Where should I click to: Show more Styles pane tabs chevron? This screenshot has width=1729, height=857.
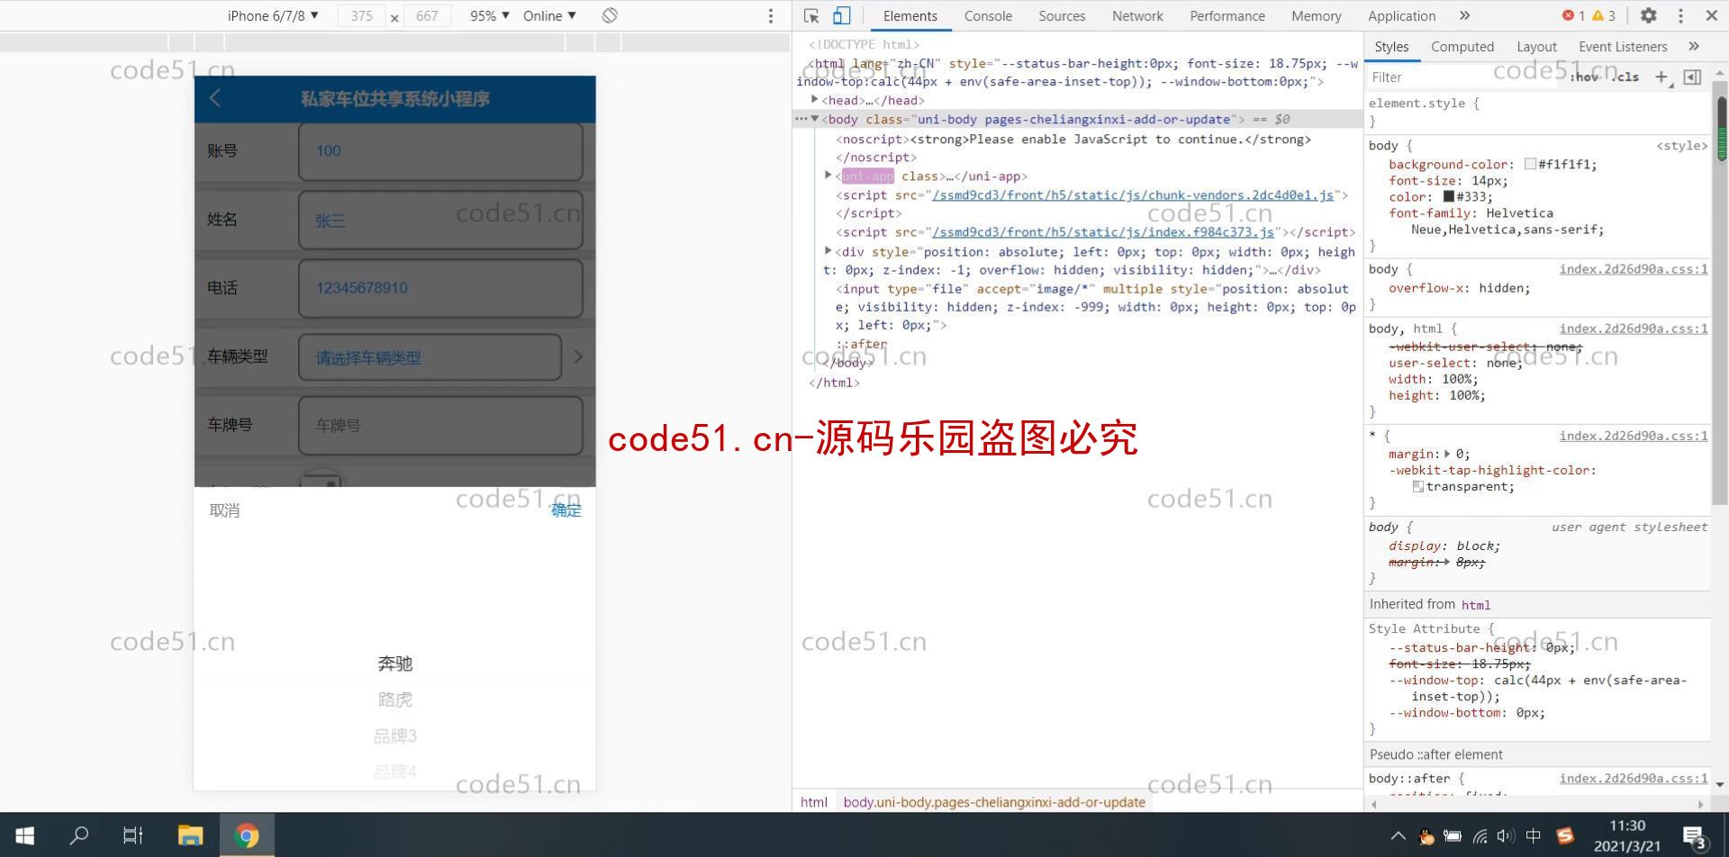click(x=1694, y=46)
